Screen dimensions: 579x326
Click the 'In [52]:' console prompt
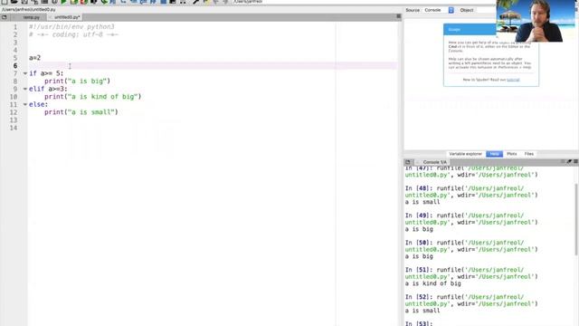tap(419, 297)
